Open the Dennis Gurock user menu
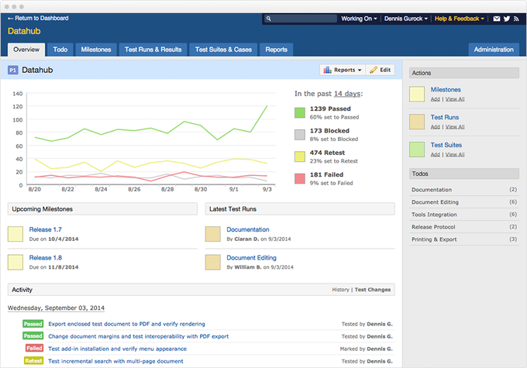Screen dimensions: 527x368 405,19
